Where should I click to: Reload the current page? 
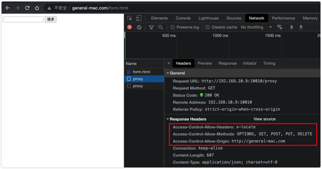(x=27, y=8)
